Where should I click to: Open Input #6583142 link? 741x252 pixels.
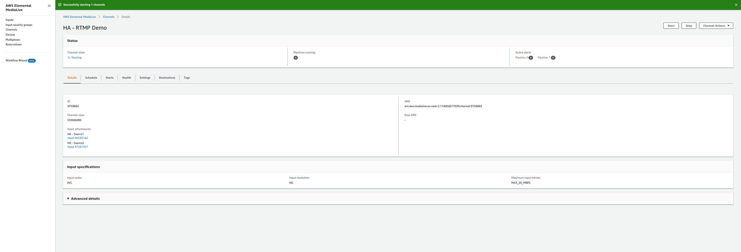(x=78, y=138)
